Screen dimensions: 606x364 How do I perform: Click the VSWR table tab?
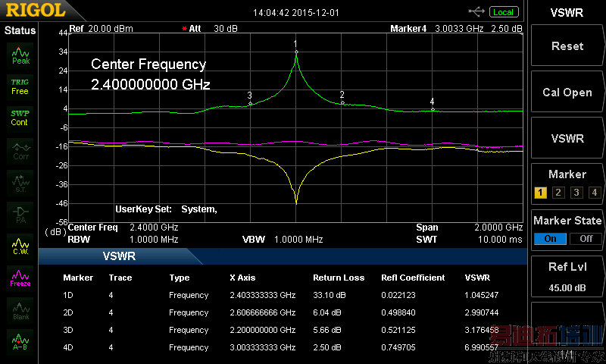coord(119,256)
